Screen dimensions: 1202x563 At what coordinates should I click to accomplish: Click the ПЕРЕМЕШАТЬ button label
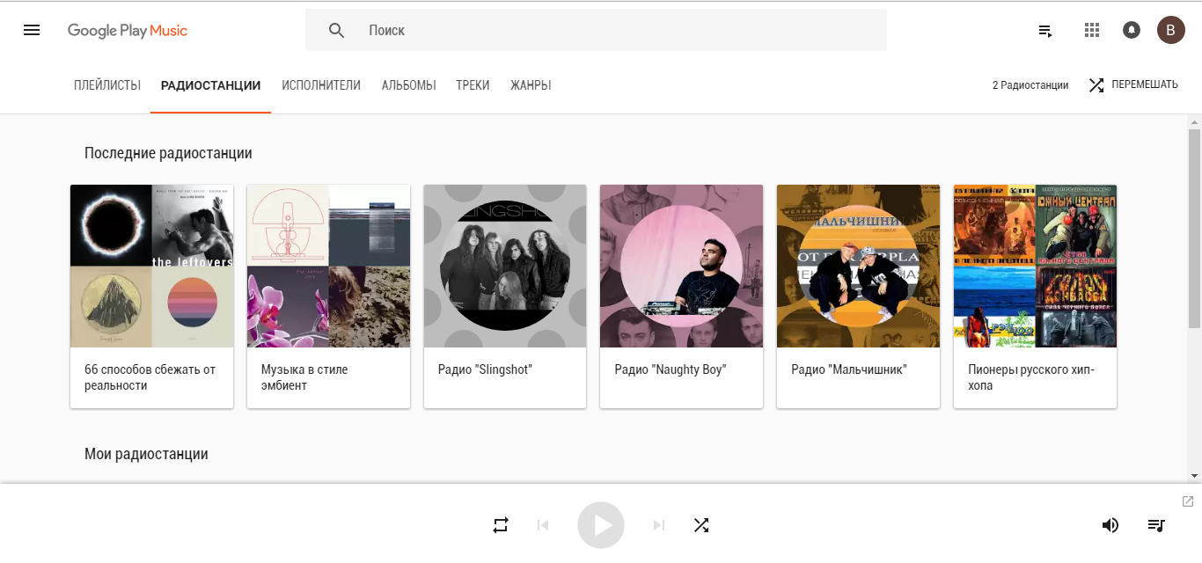pos(1145,85)
